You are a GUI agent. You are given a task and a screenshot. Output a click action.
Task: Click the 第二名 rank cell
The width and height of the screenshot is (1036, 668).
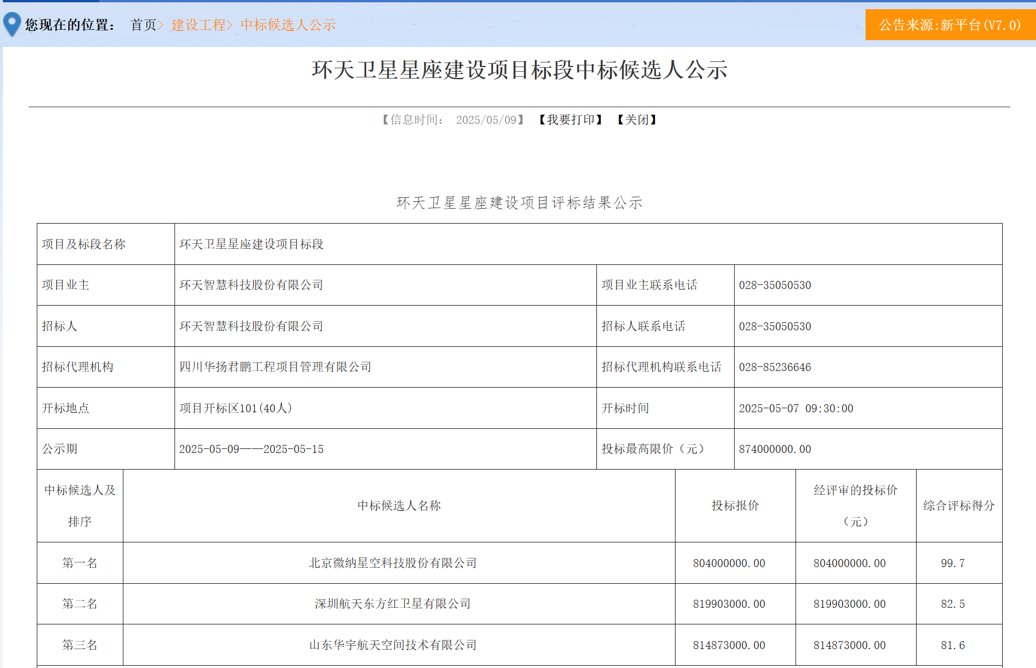pos(80,604)
